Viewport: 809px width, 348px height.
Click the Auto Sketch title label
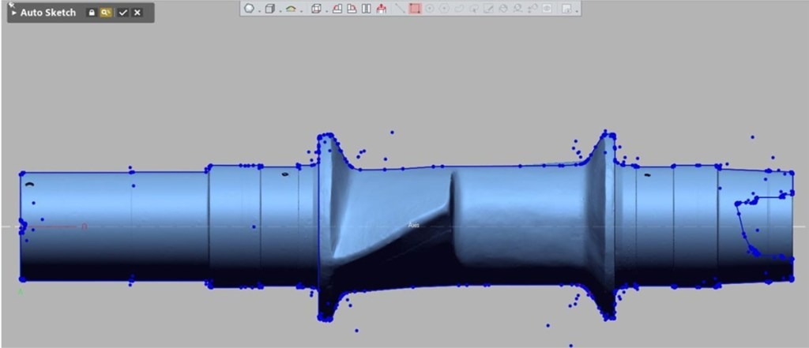(x=47, y=13)
